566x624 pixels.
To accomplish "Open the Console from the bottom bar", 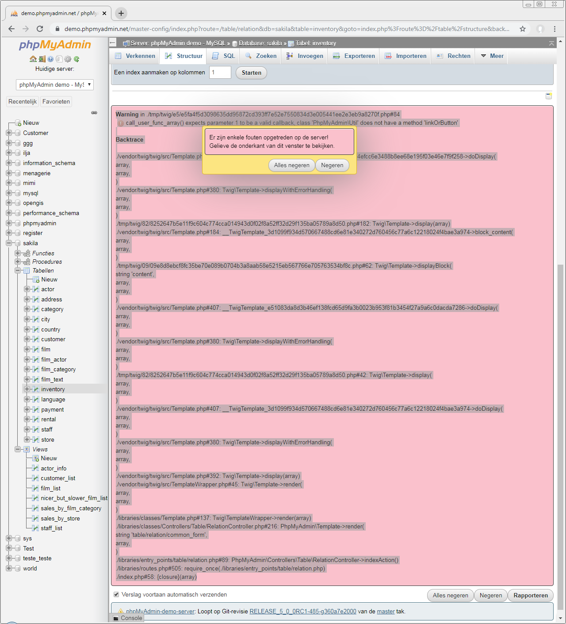I will (128, 618).
